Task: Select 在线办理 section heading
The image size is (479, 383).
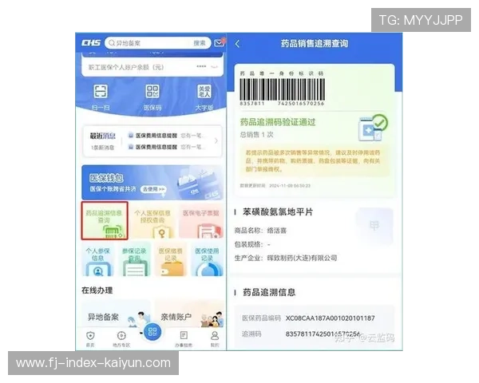Action: point(97,290)
